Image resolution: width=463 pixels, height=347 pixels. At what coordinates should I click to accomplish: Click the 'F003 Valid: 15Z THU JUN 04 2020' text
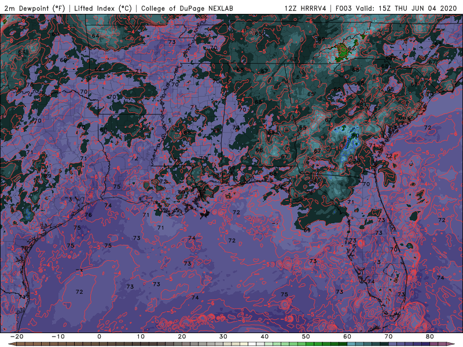point(396,9)
